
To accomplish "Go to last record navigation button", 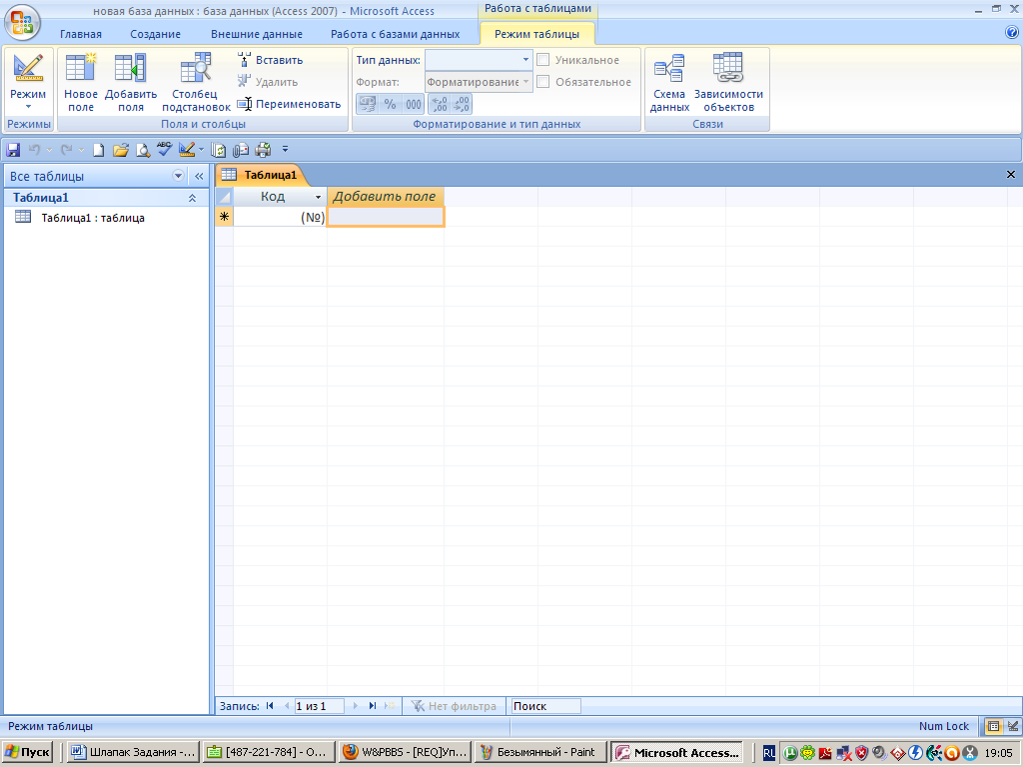I will click(373, 706).
